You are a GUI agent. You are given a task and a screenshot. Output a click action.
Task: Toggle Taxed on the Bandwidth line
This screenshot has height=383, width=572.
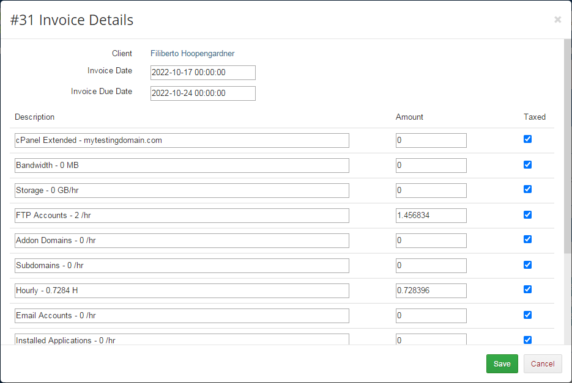(527, 164)
